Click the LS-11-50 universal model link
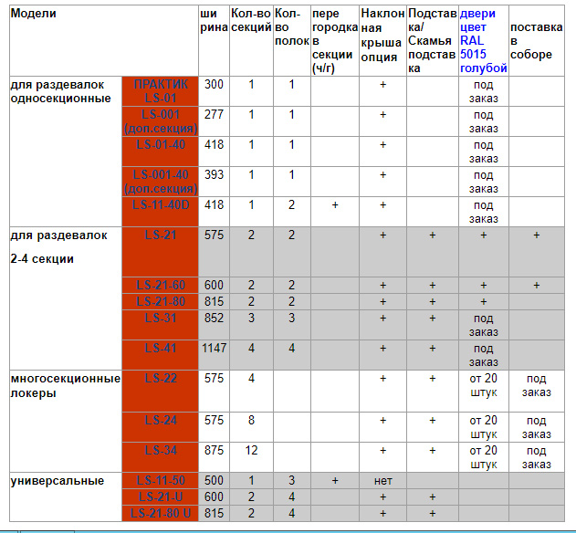576x533 pixels. (161, 480)
